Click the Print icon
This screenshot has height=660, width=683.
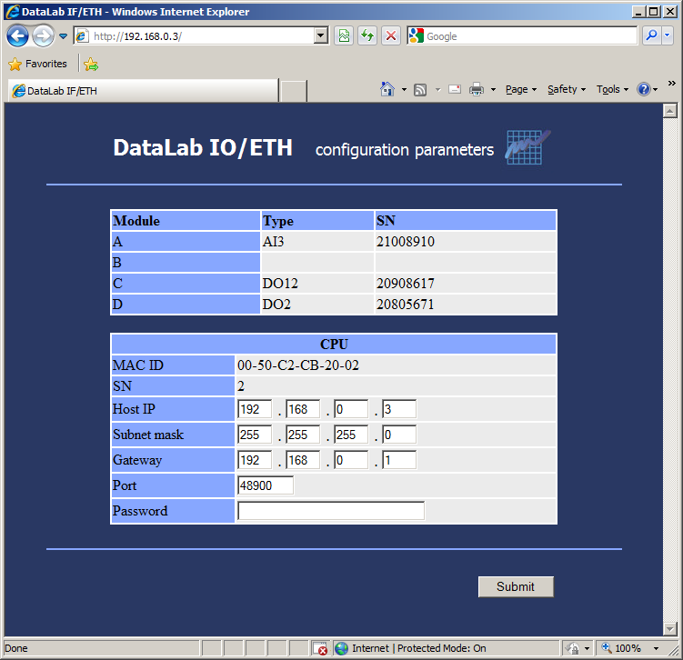click(477, 89)
